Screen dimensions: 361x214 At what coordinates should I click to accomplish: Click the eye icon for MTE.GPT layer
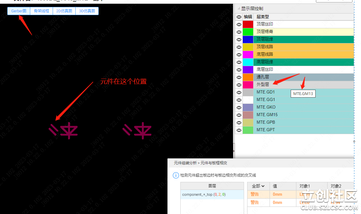(x=239, y=130)
